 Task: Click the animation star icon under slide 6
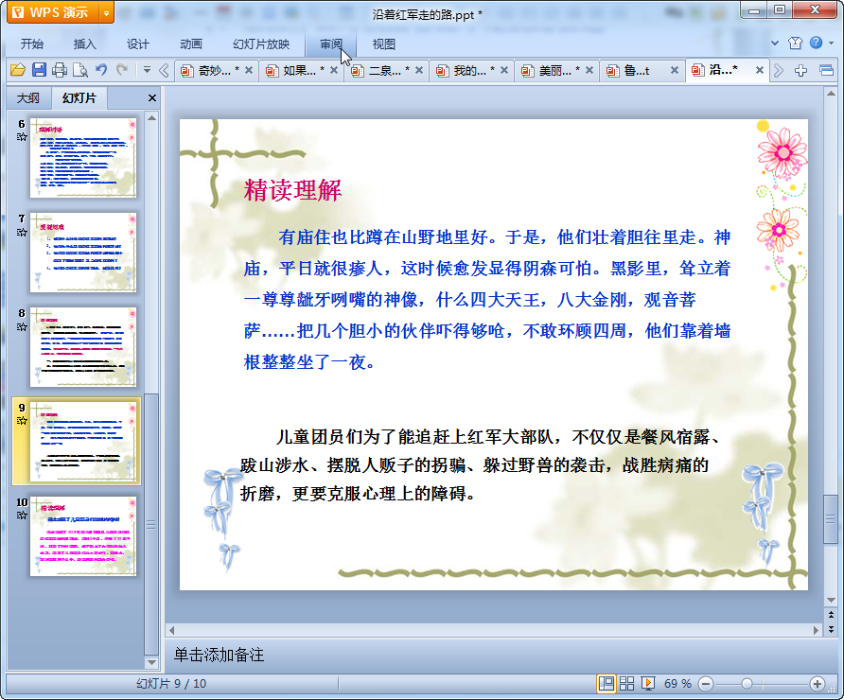click(22, 136)
